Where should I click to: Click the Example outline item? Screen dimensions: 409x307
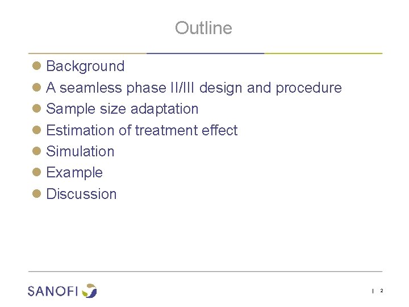[74, 173]
